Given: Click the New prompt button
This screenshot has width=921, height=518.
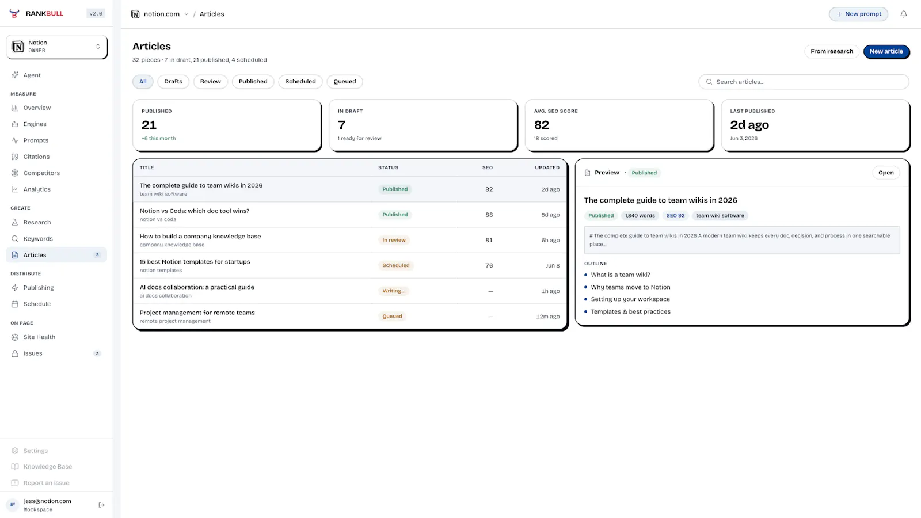Looking at the screenshot, I should pos(858,14).
